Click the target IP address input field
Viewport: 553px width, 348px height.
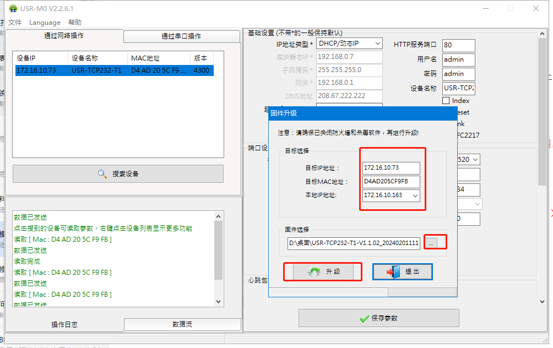coord(391,168)
